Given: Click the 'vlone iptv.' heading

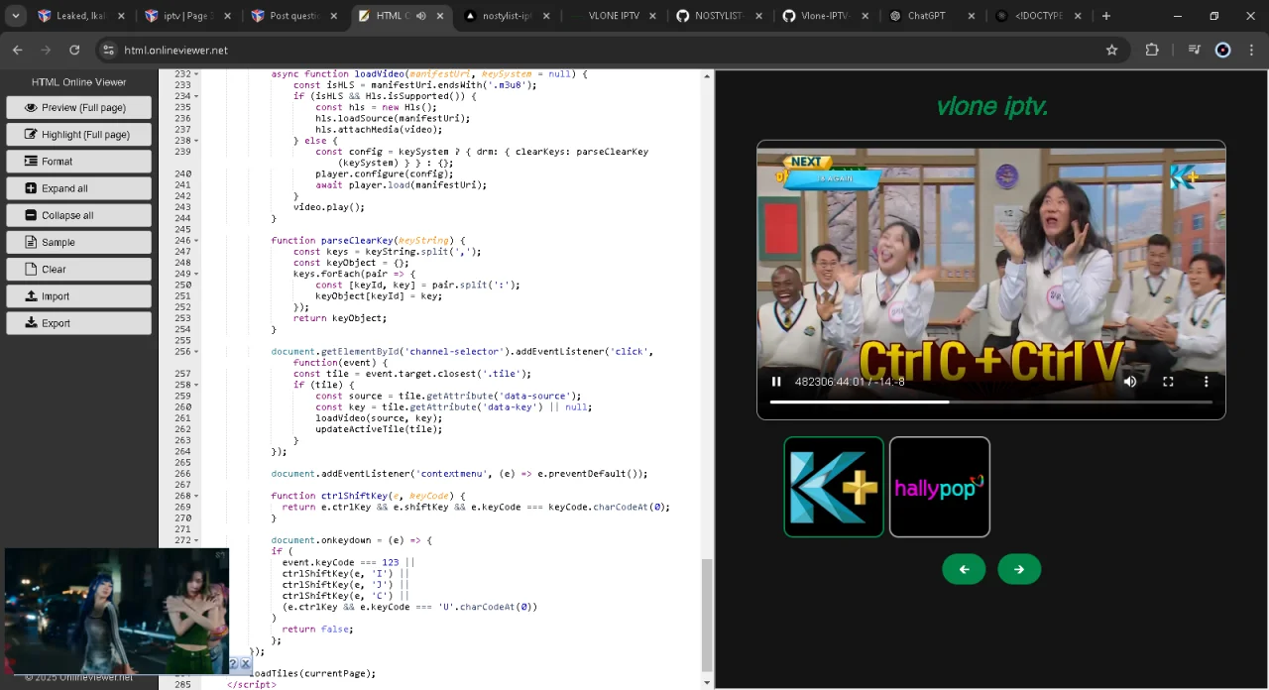Looking at the screenshot, I should (991, 106).
